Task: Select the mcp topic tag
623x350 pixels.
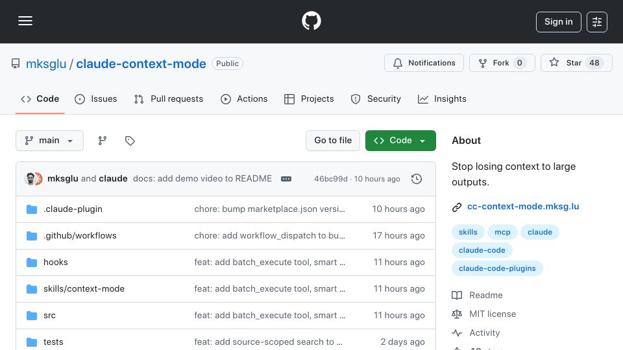Action: pos(502,232)
